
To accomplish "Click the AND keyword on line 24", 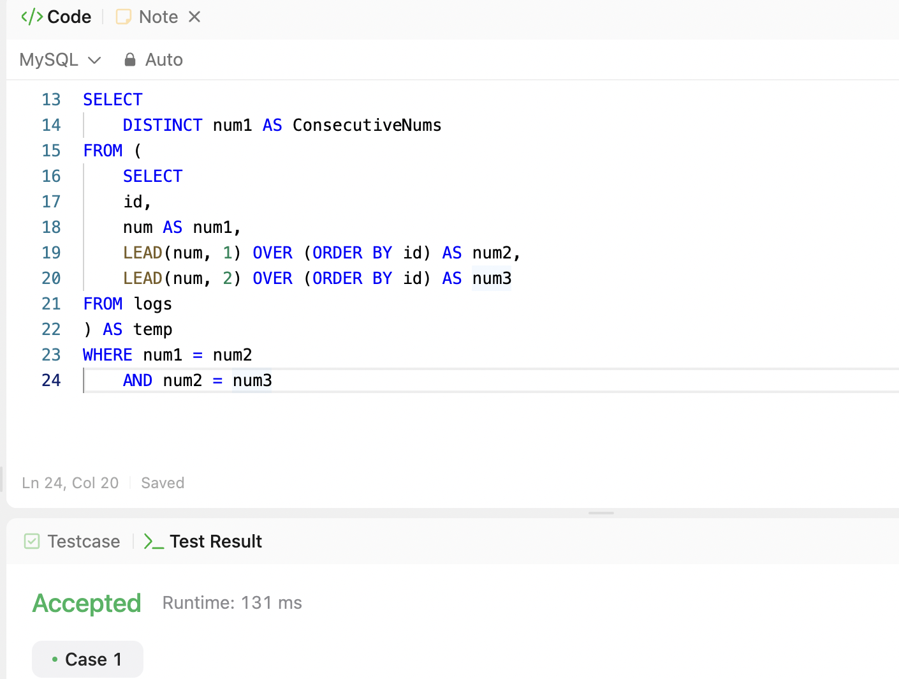I will click(x=138, y=380).
